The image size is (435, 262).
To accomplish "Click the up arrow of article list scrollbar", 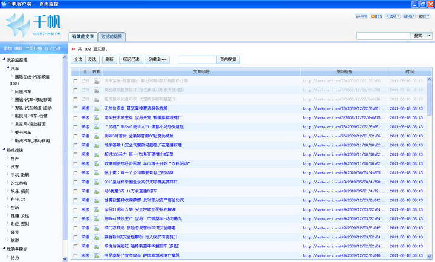I will [x=430, y=79].
